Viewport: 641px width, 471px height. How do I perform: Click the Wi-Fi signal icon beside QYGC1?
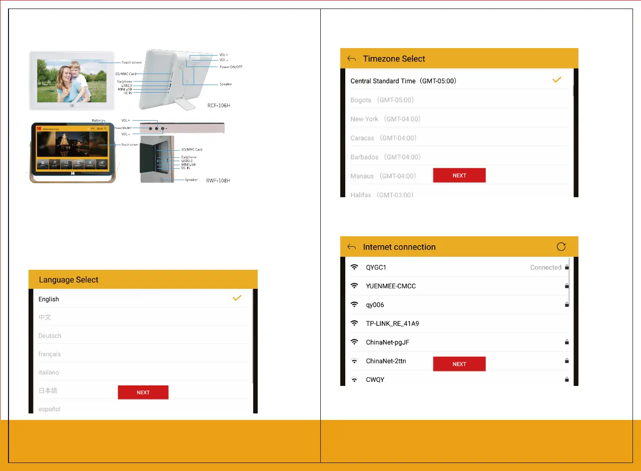pos(354,267)
